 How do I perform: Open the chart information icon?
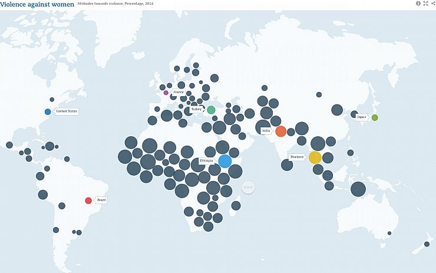[x=418, y=4]
